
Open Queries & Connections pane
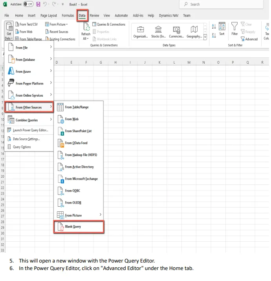pyautogui.click(x=109, y=24)
